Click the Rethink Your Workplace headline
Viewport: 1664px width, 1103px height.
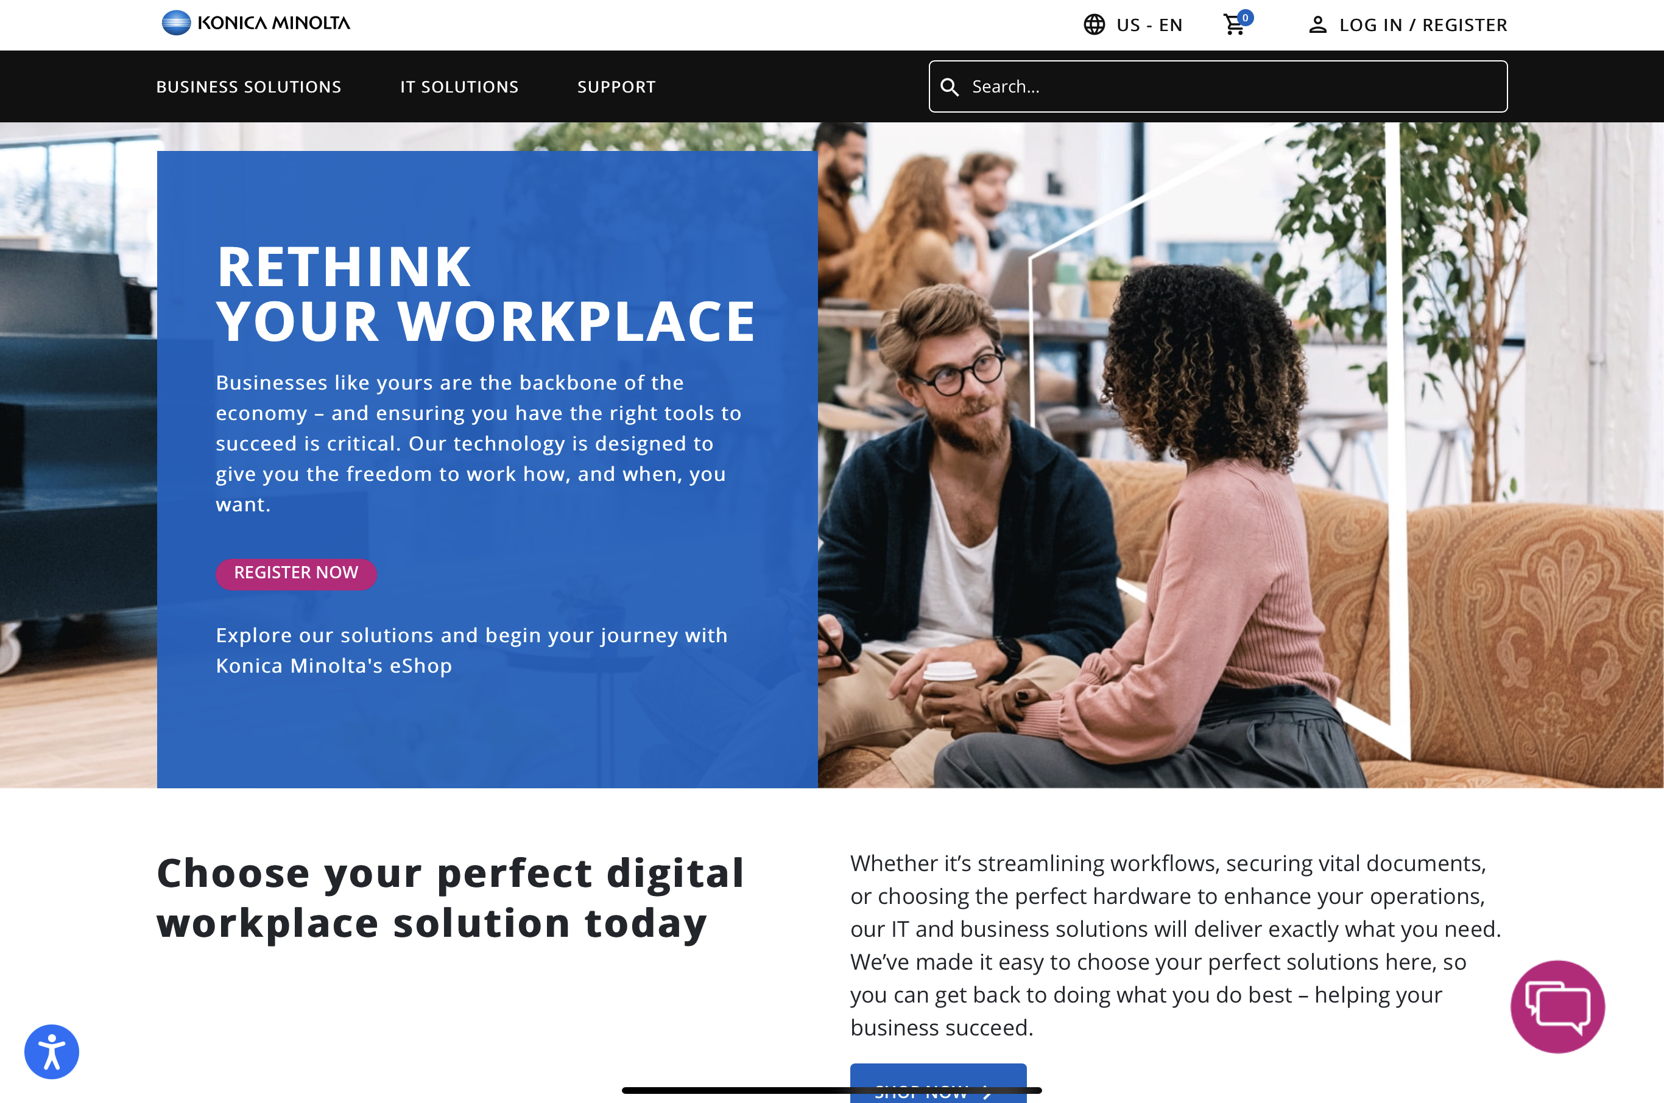click(485, 293)
